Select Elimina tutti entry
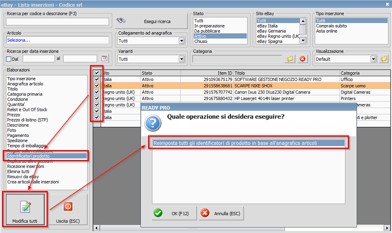Viewport: 392px width, 233px height. coord(47,171)
